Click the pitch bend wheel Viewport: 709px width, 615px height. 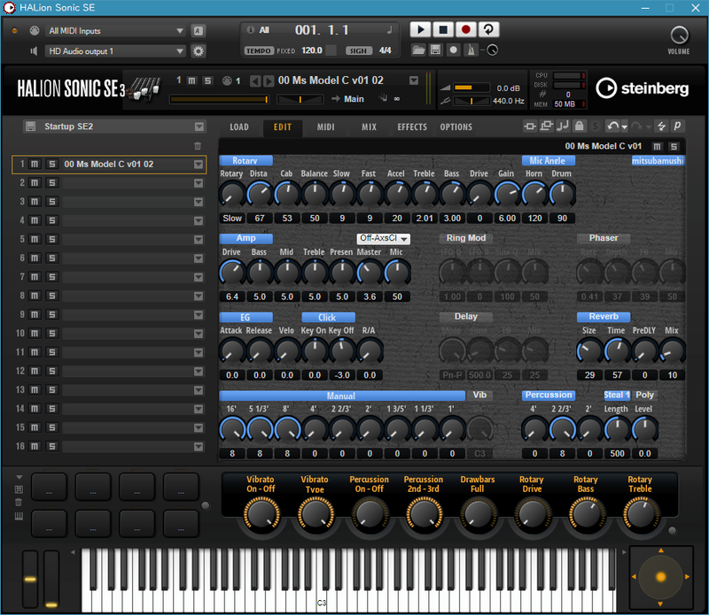click(x=30, y=579)
